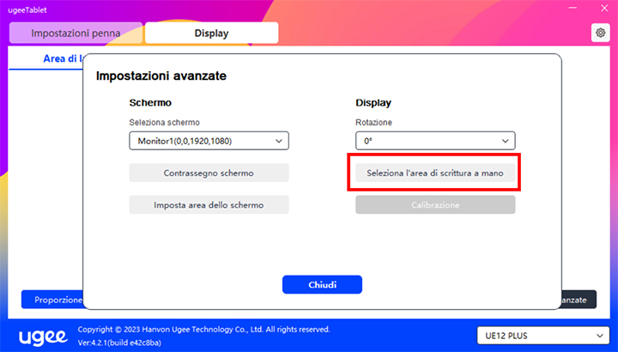
Task: Click the Hanvon Ugee copyright notice
Action: (x=203, y=329)
